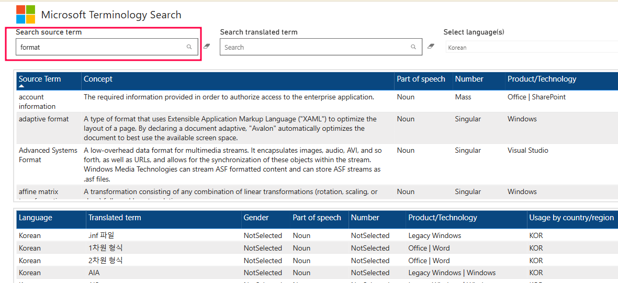618x283 pixels.
Task: Click the sort arrow under Source Term header
Action: 21,86
